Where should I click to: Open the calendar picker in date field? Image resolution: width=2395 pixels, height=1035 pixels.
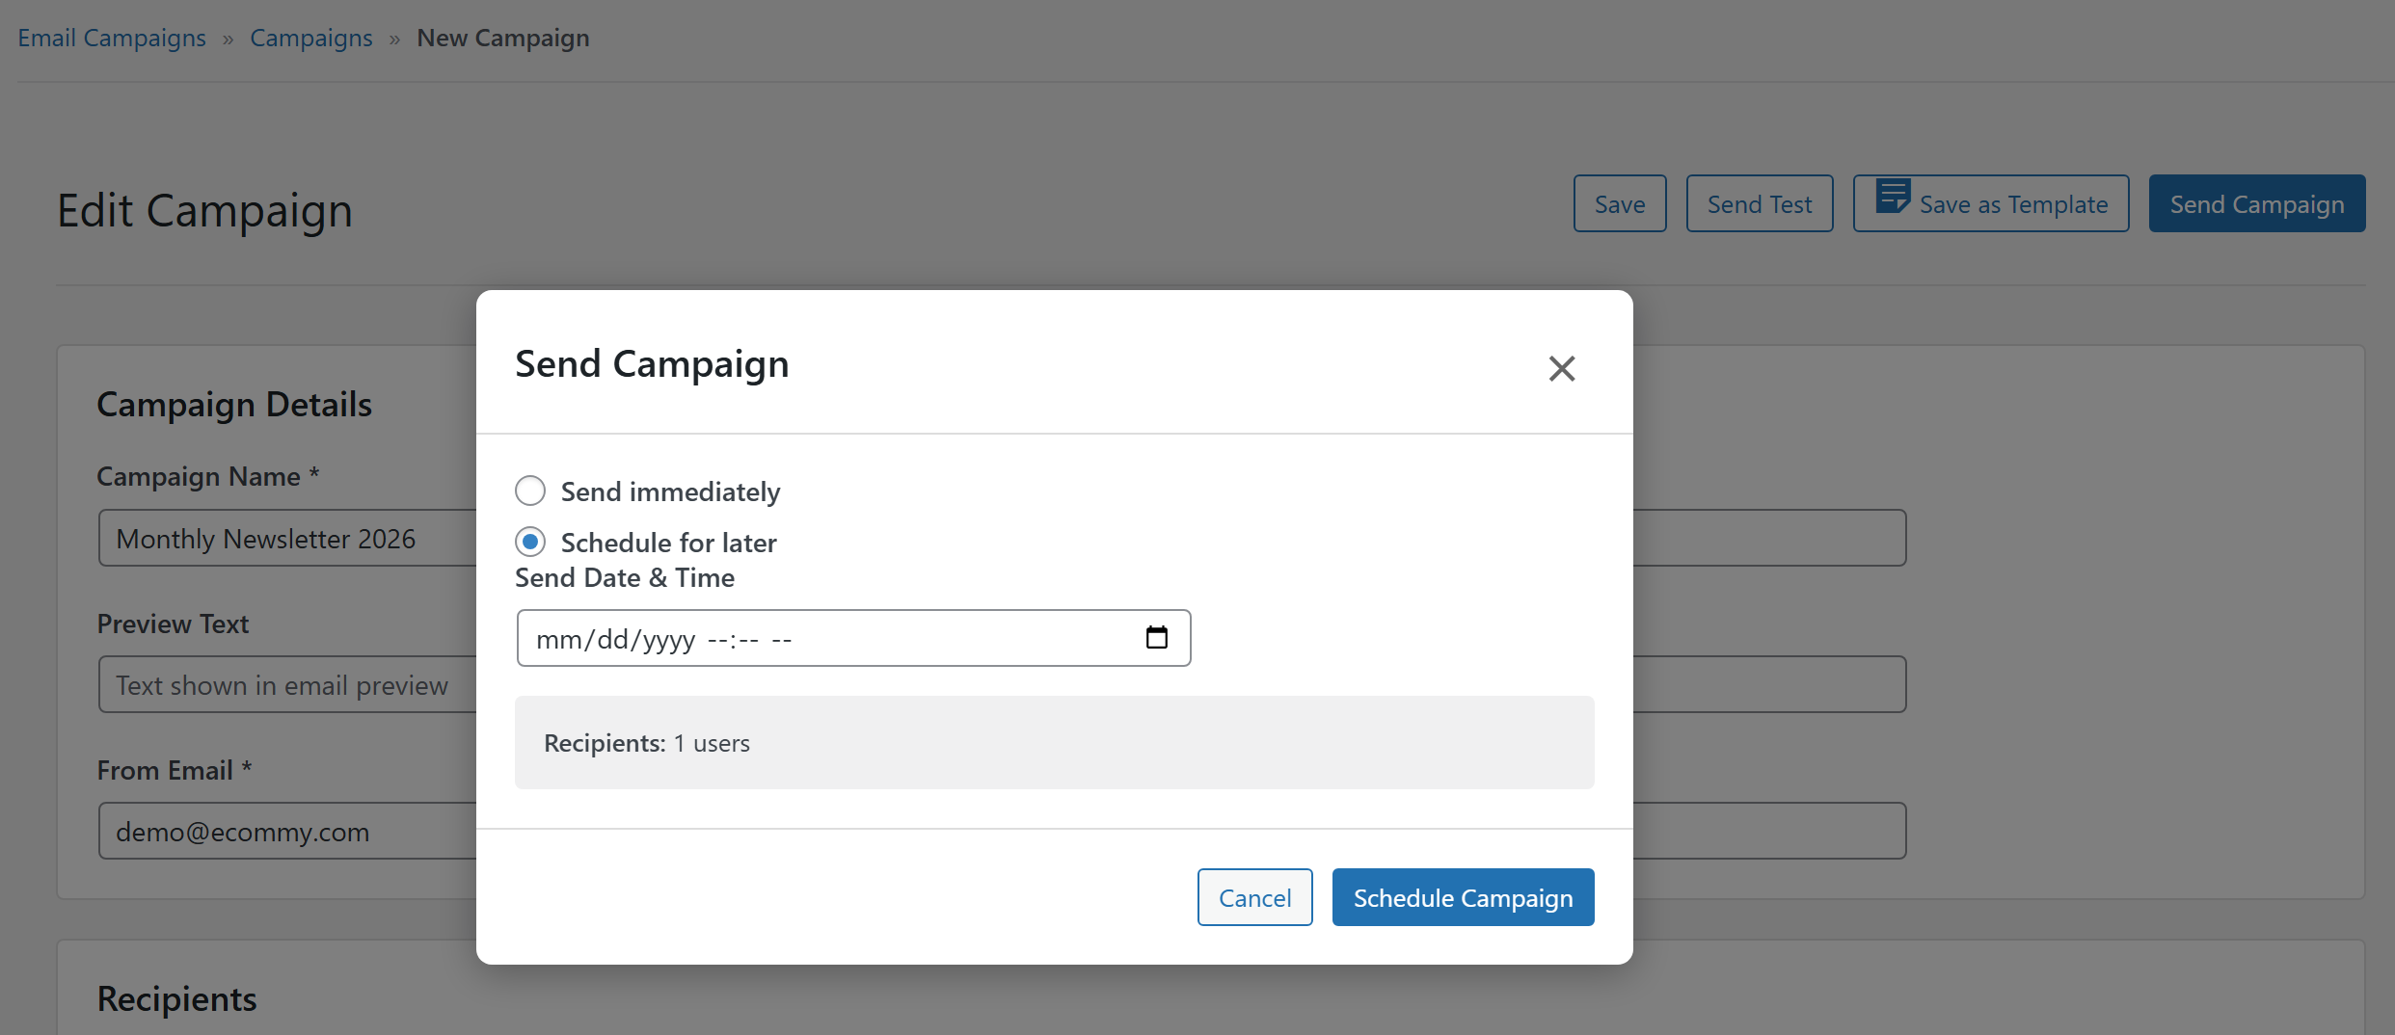[x=1156, y=638]
